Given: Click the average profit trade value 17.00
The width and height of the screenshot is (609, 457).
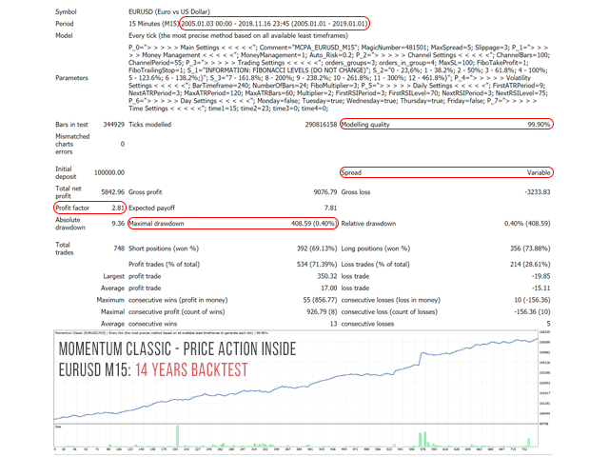Looking at the screenshot, I should point(329,288).
